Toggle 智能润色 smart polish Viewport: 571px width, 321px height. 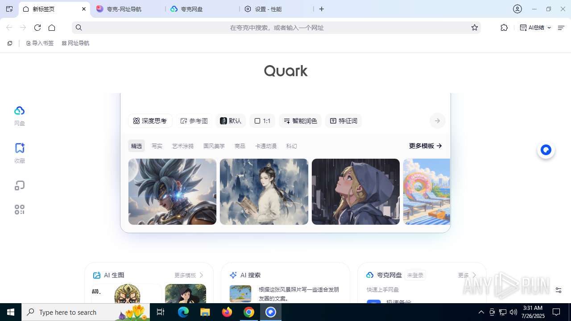[300, 121]
